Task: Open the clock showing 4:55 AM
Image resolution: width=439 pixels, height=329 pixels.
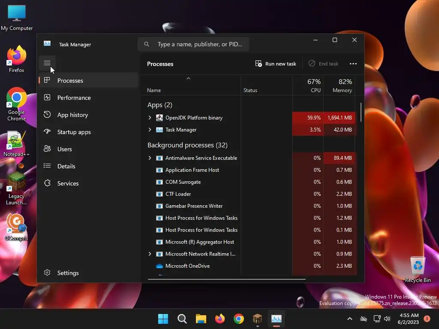Action: (x=408, y=319)
